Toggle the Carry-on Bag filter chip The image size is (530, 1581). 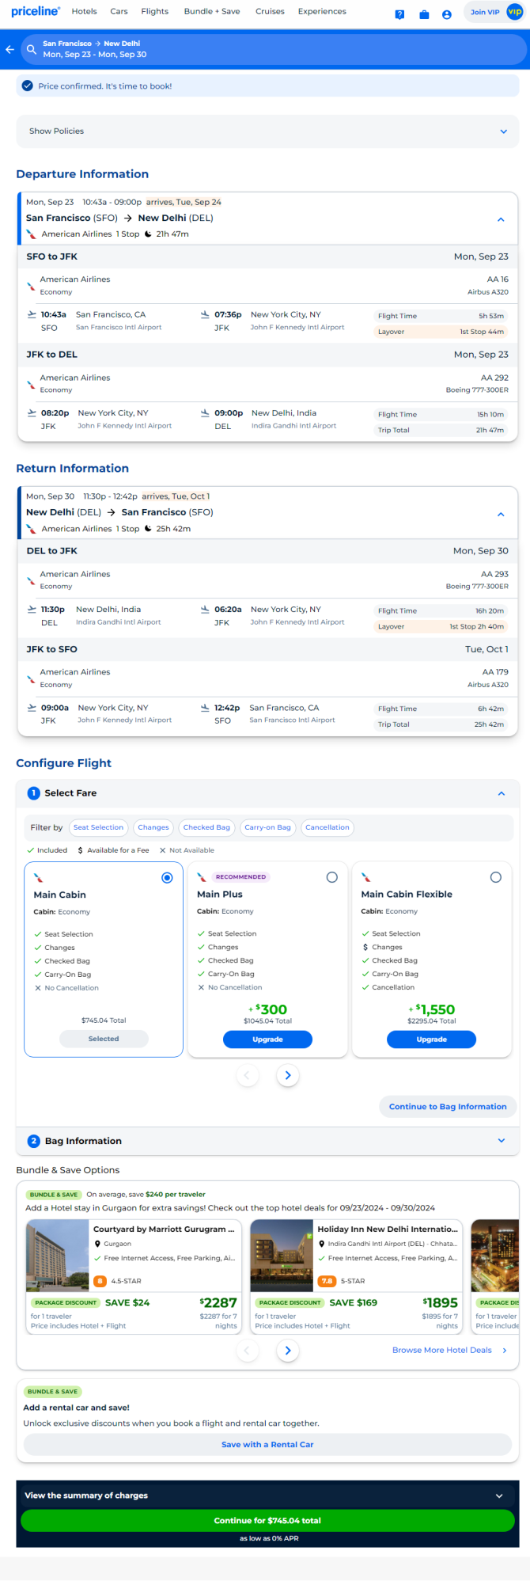[267, 827]
